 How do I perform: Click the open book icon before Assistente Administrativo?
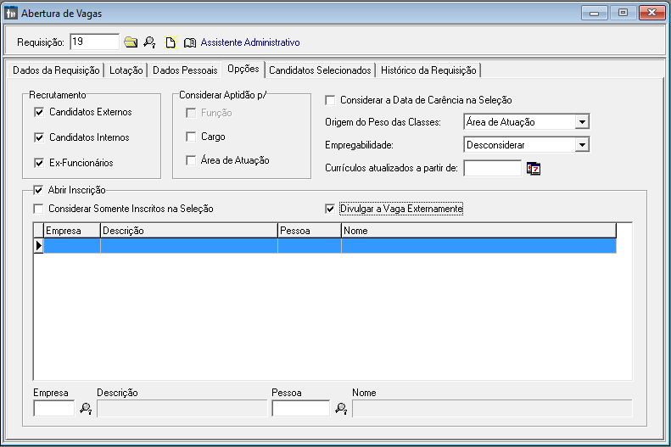click(x=189, y=42)
